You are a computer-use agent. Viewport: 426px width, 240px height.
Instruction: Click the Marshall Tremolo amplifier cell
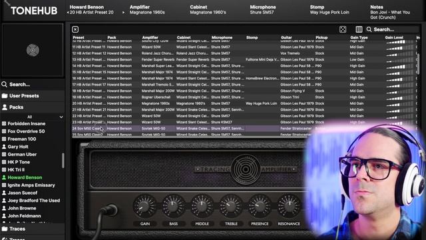158,85
